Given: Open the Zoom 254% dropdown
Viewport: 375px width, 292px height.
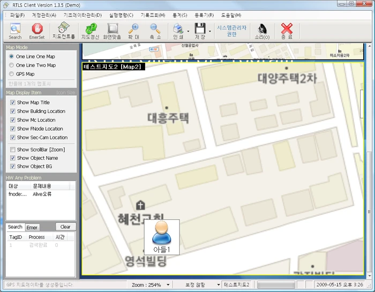Looking at the screenshot, I should coord(168,285).
